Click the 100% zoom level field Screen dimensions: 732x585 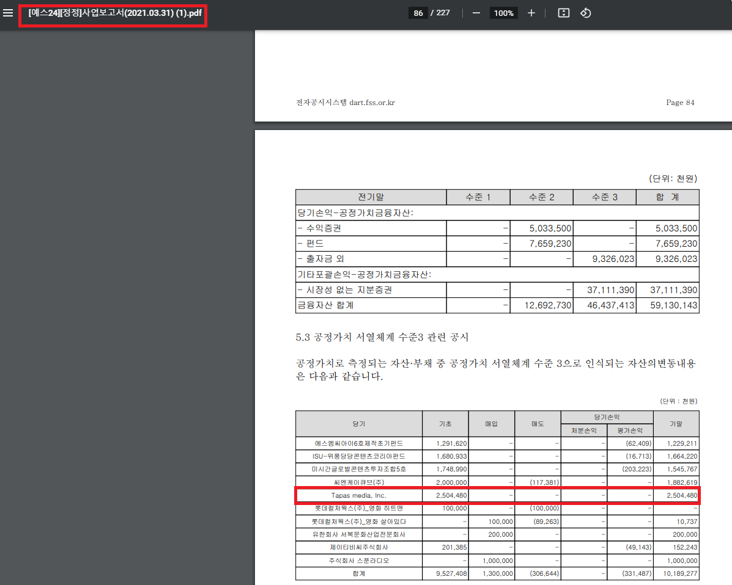click(x=503, y=13)
